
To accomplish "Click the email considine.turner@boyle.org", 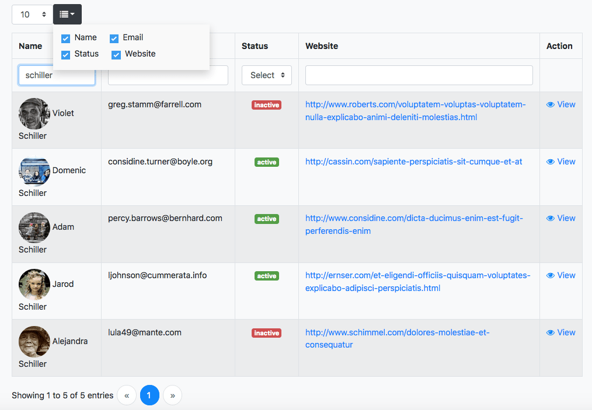I will 160,162.
